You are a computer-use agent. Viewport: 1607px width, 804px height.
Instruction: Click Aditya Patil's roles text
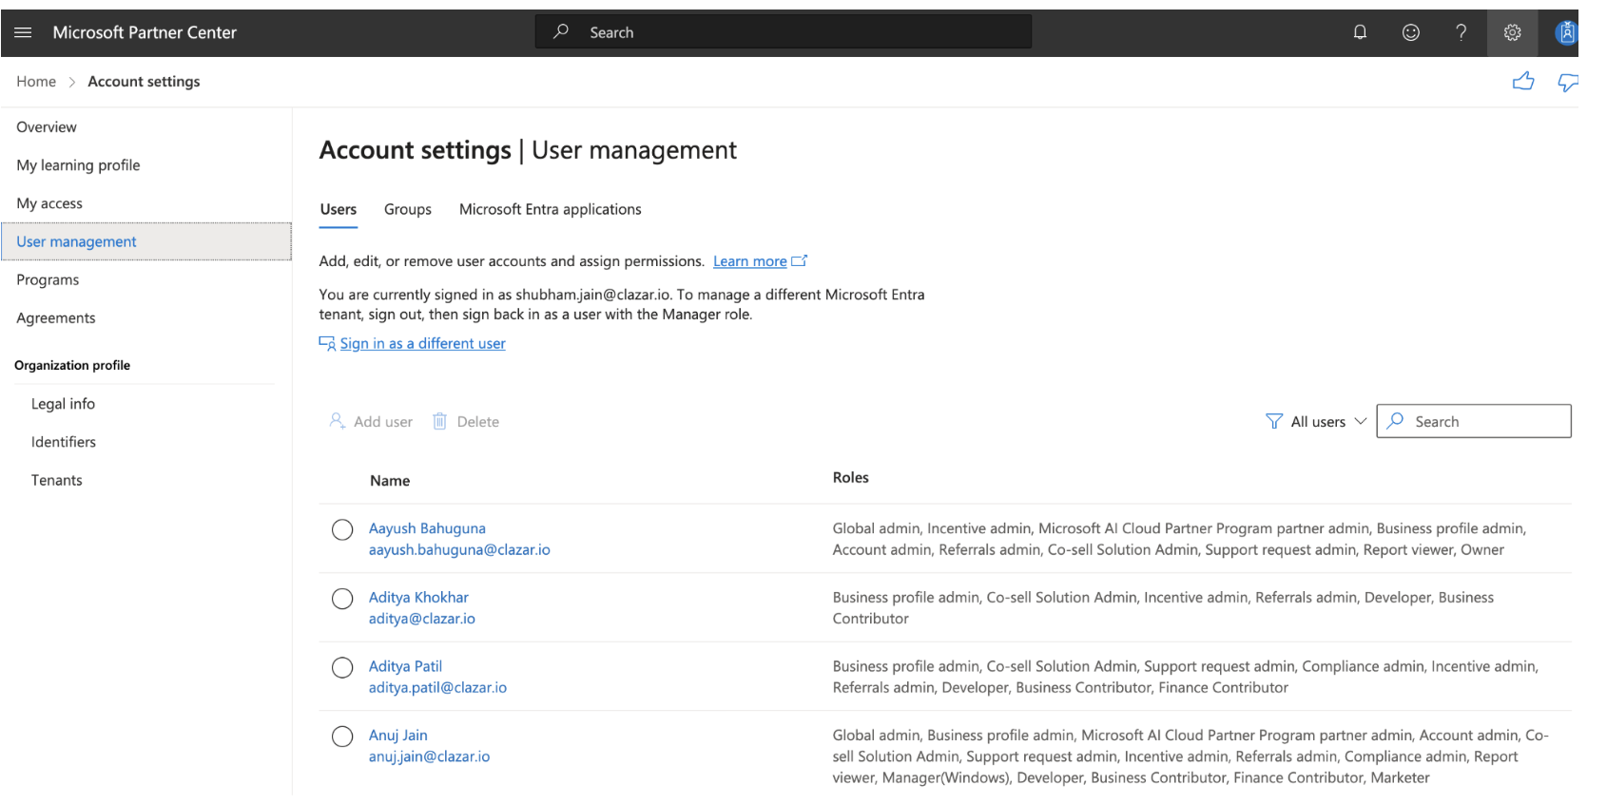(x=1186, y=677)
